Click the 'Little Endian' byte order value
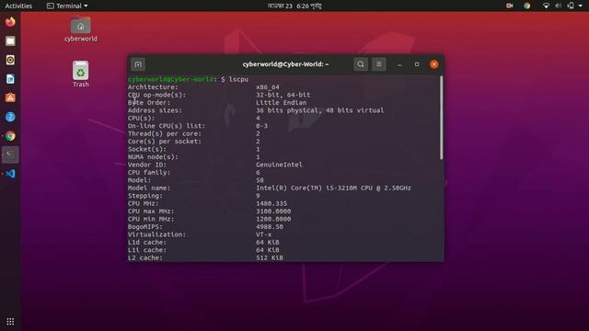This screenshot has width=589, height=331. tap(281, 102)
